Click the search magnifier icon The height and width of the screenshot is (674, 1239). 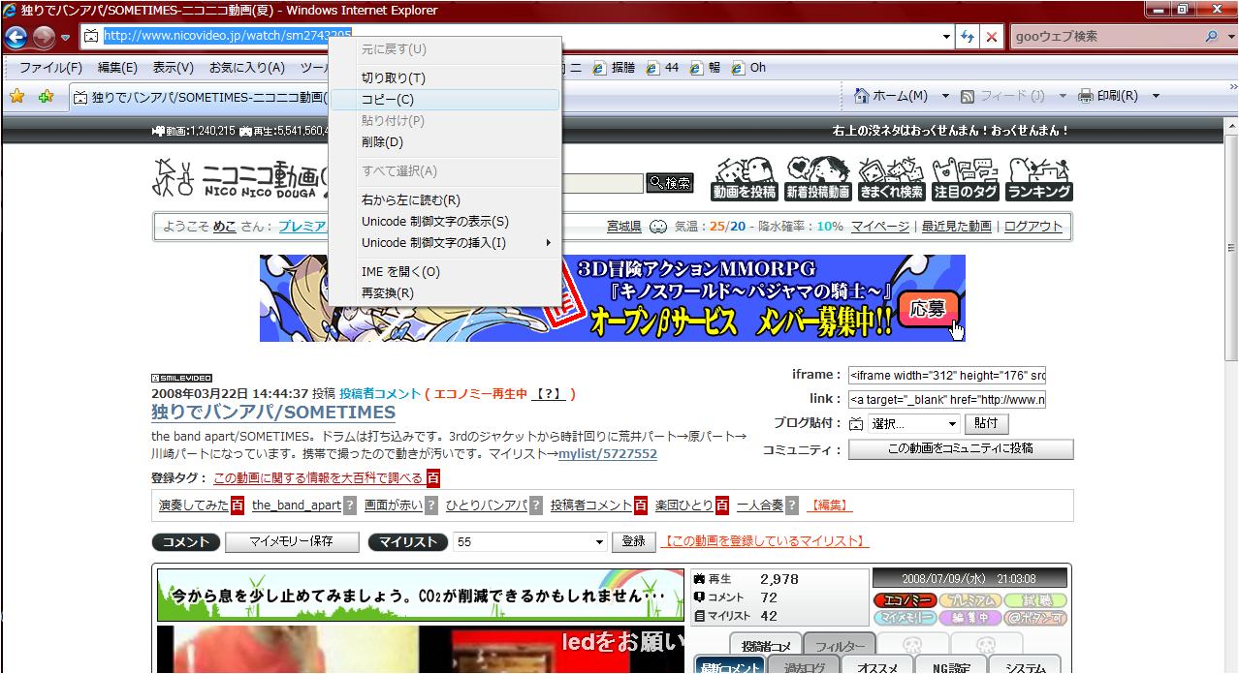click(1213, 36)
